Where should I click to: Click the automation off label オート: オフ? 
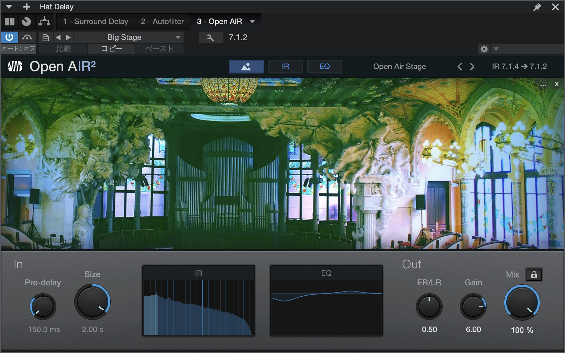click(18, 48)
